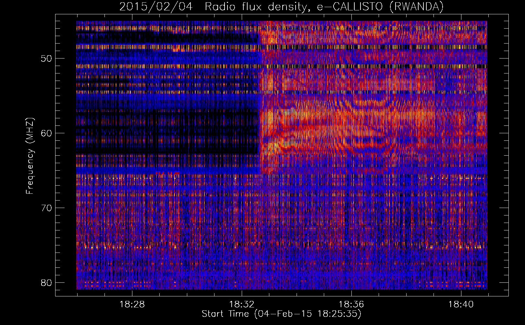
Task: Select the 60 frequency tick label
Action: pyautogui.click(x=46, y=133)
